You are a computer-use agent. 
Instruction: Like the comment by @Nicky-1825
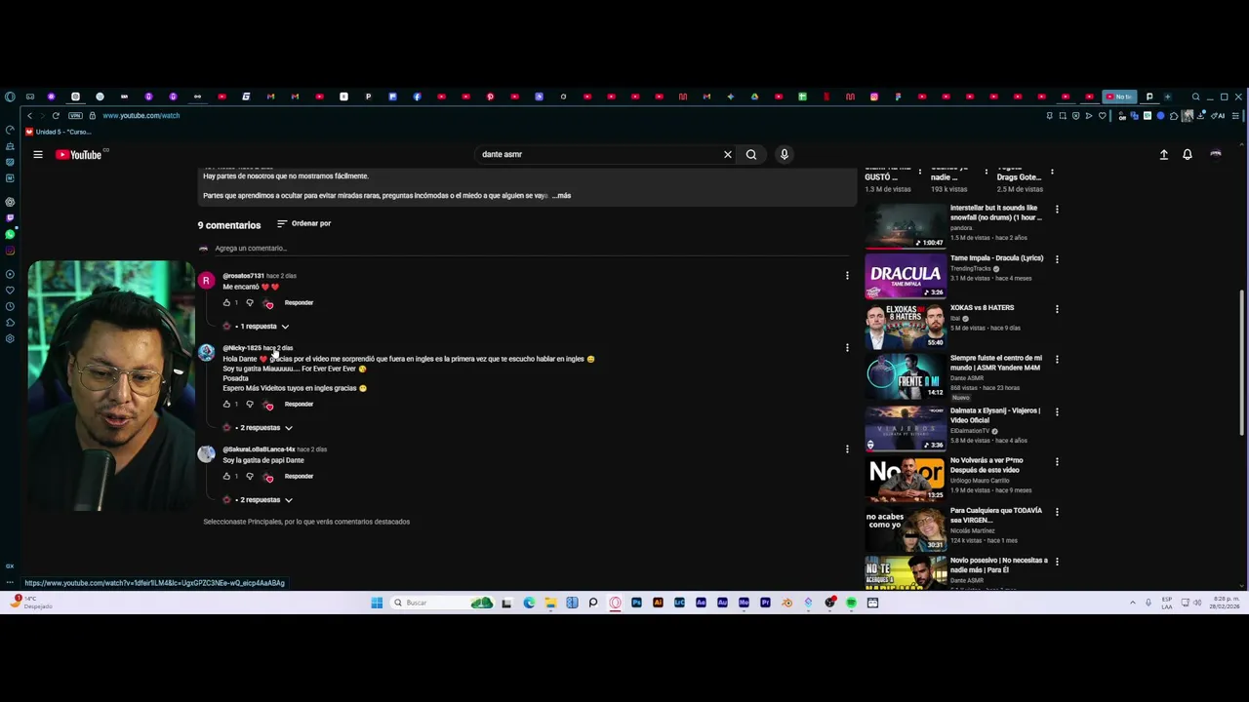[226, 404]
